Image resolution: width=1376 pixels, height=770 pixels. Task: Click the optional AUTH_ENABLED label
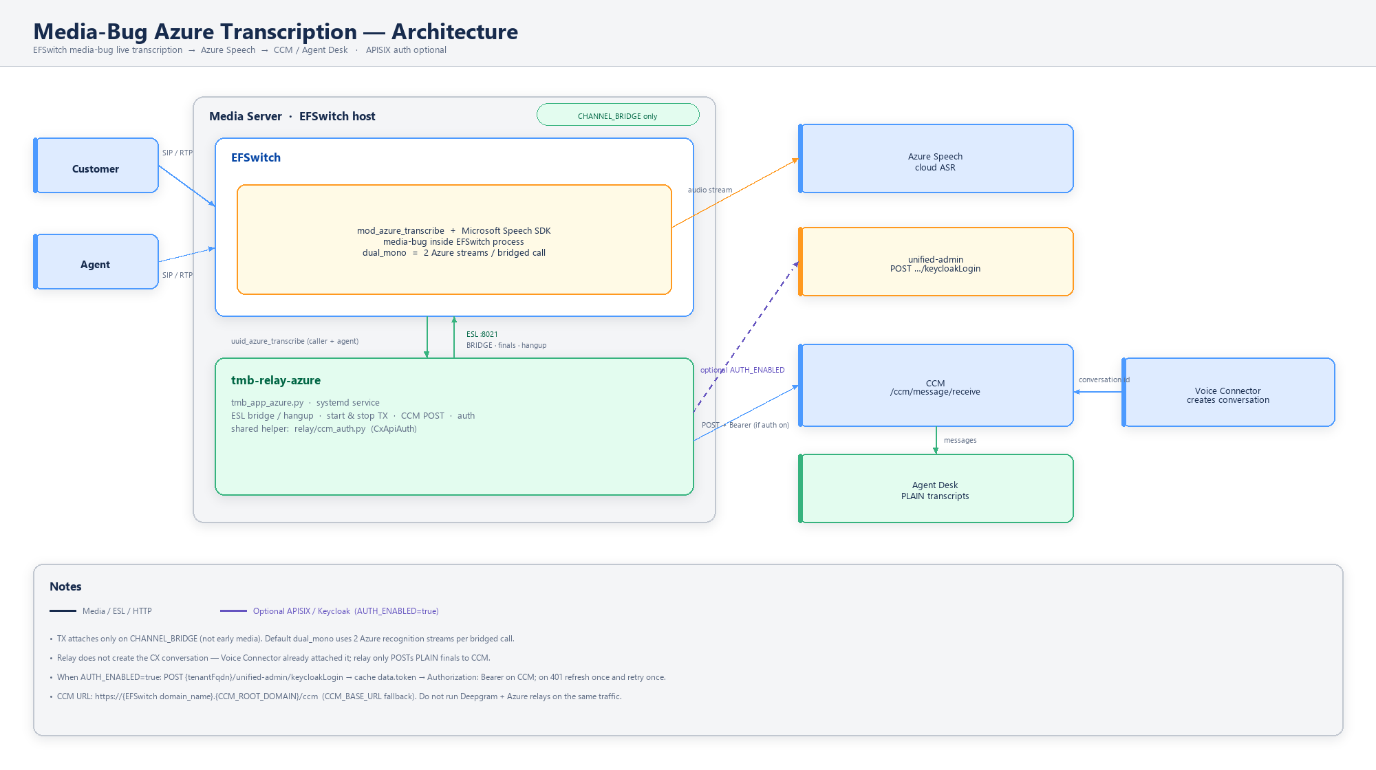742,370
